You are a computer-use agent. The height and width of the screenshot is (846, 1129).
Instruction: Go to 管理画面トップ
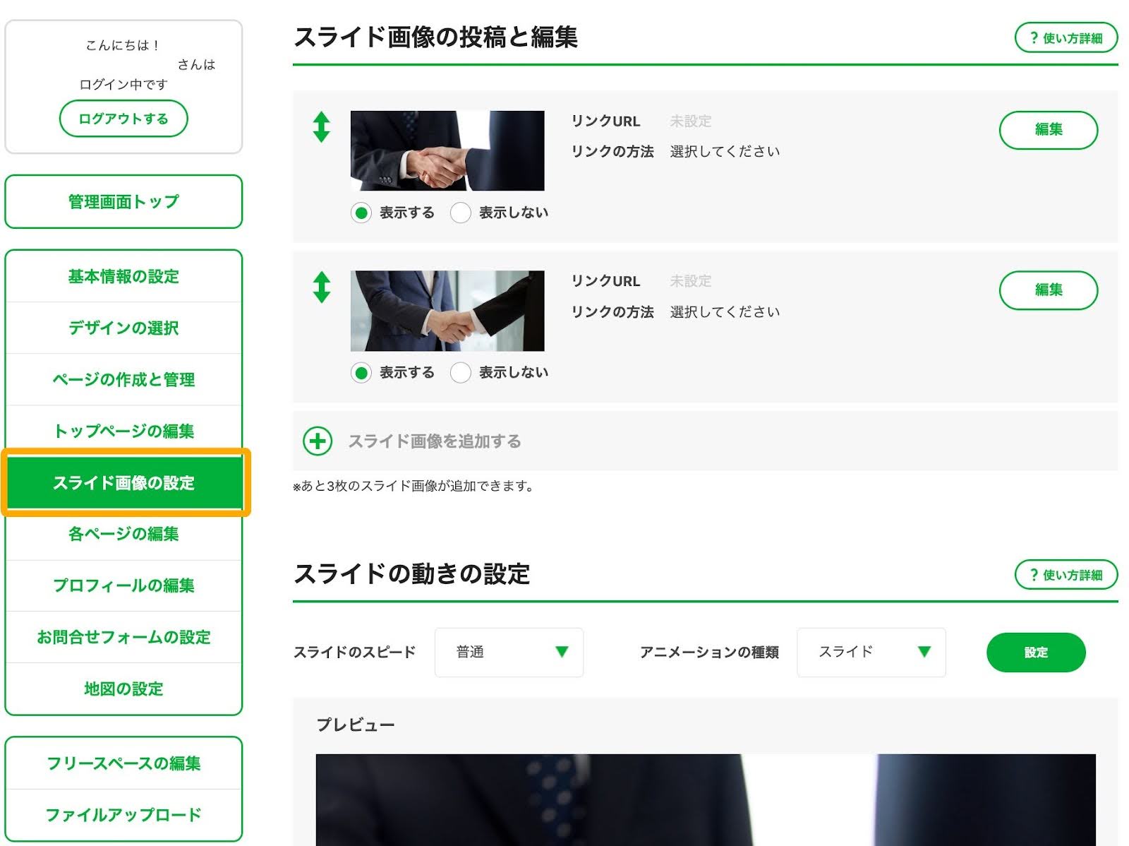[123, 202]
